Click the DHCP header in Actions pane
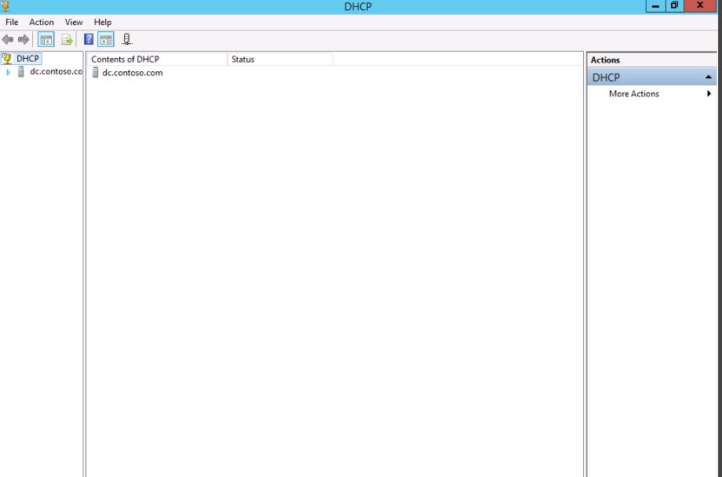 pyautogui.click(x=651, y=78)
